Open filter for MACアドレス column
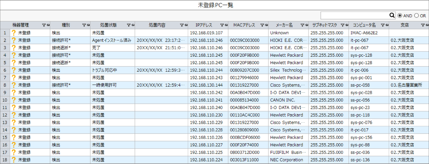This screenshot has height=164, width=429. pyautogui.click(x=262, y=25)
